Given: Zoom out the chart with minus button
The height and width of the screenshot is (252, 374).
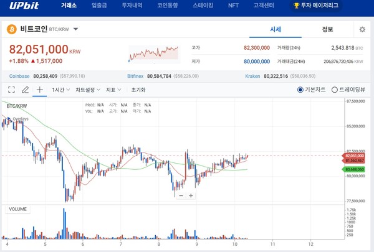Looking at the screenshot, I should click(181, 195).
